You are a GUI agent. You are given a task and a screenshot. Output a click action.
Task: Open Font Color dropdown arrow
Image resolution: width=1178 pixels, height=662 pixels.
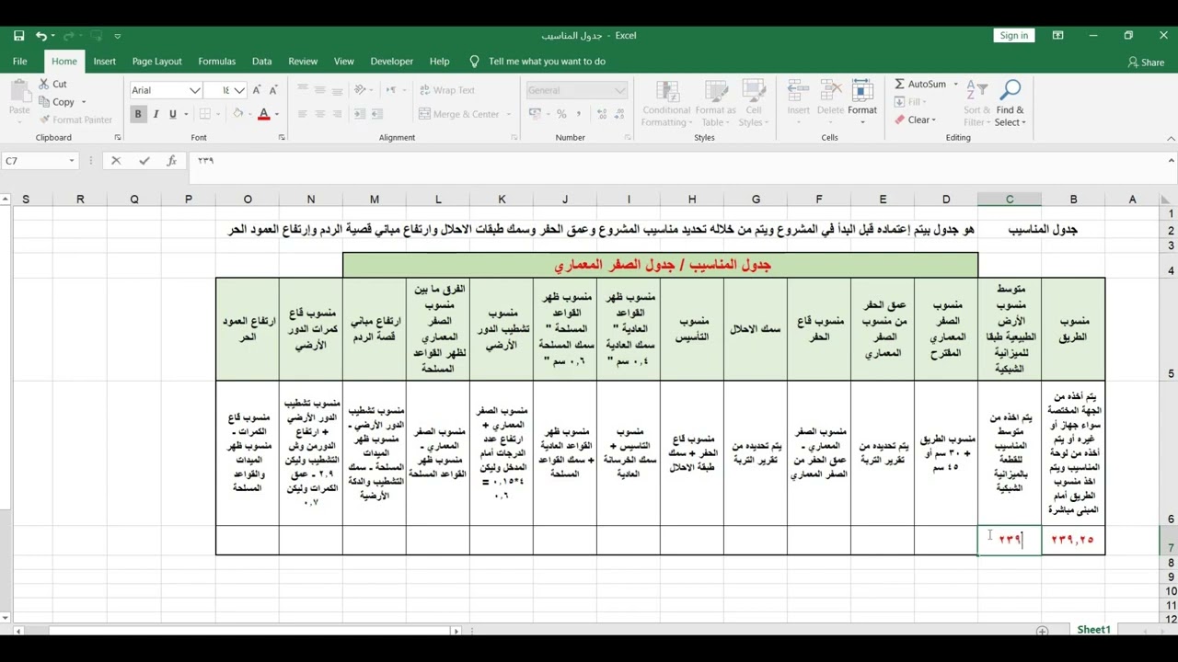pos(276,114)
